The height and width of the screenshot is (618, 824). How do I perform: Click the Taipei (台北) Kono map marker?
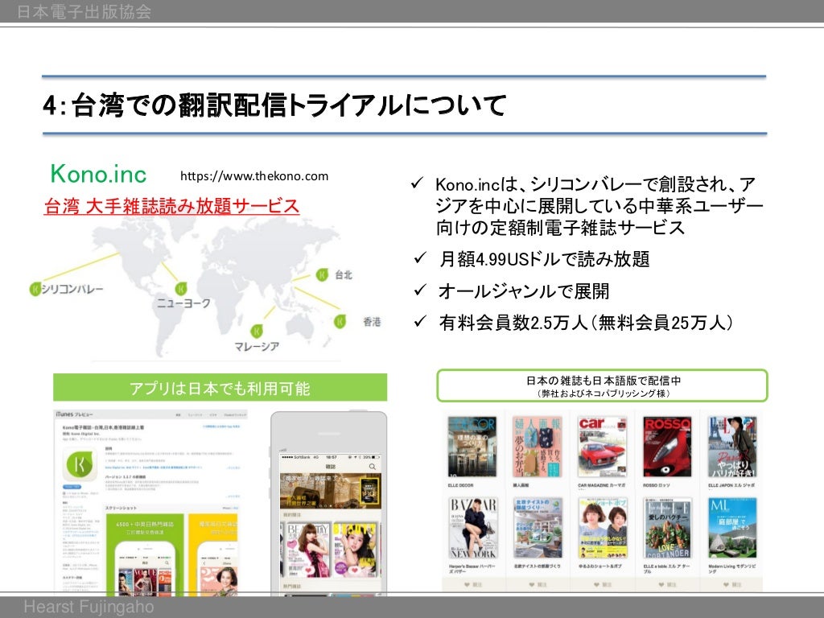pos(322,274)
